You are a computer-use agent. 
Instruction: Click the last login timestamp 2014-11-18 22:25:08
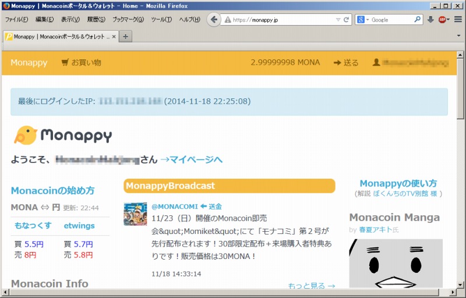(x=207, y=101)
